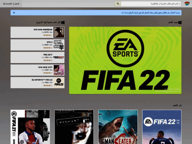Click the PES 2017 title
Image resolution: width=192 pixels, height=144 pixels.
pos(48,55)
